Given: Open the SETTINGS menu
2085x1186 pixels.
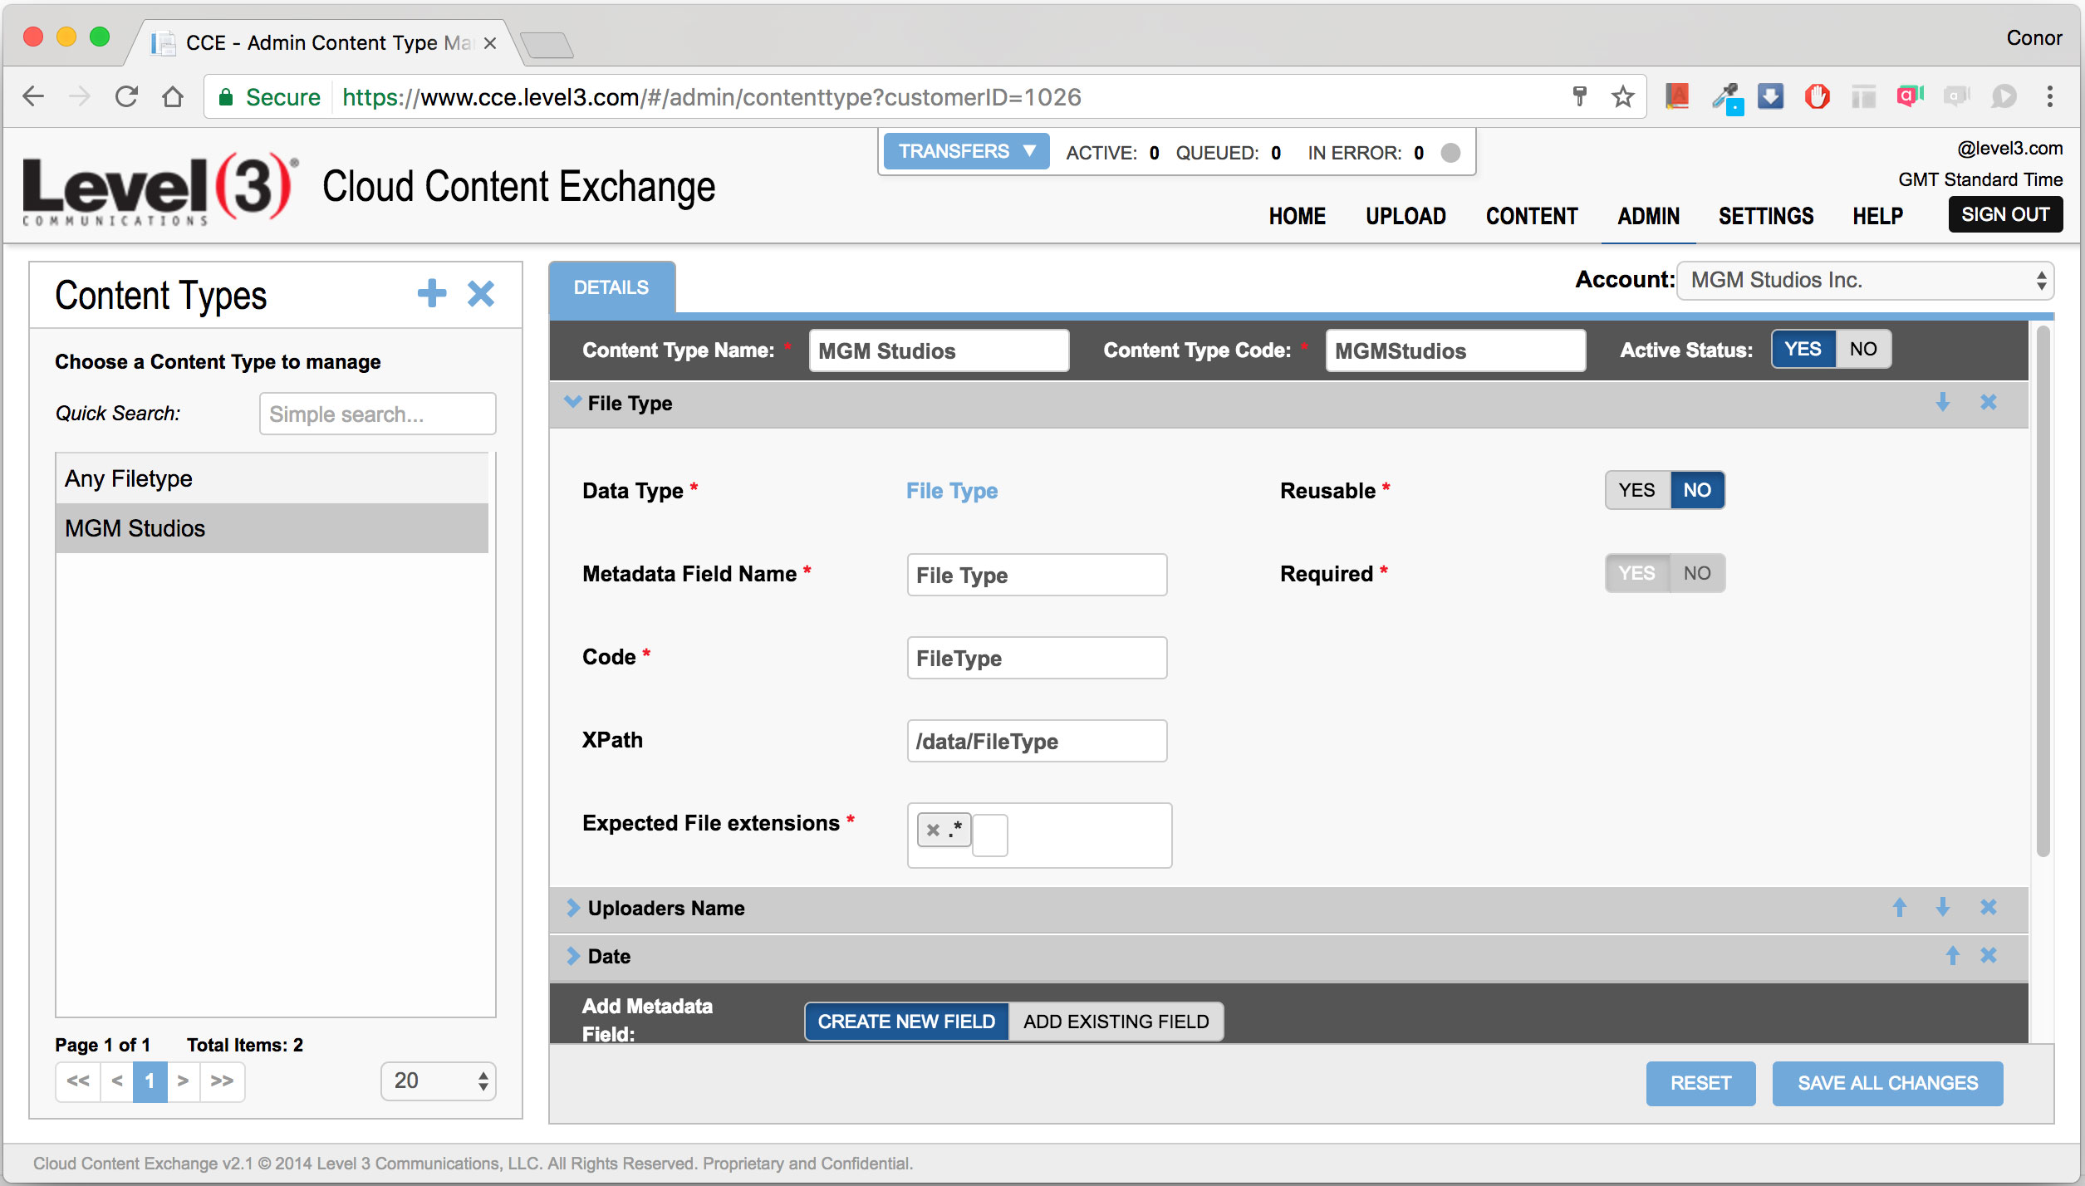Looking at the screenshot, I should coord(1766,216).
